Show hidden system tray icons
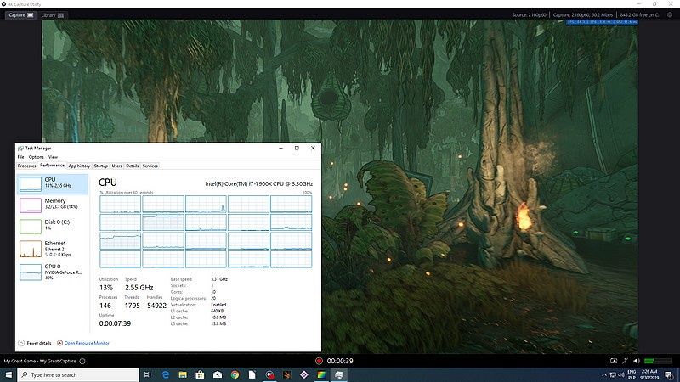Viewport: 680px width, 382px height. coord(604,374)
